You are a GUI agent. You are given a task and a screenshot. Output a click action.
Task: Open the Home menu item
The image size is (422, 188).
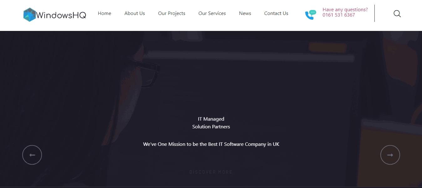click(105, 13)
